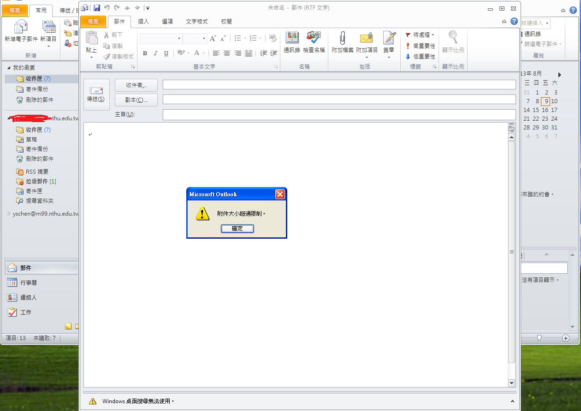Click the Check Names icon
This screenshot has height=411, width=581.
coord(314,38)
